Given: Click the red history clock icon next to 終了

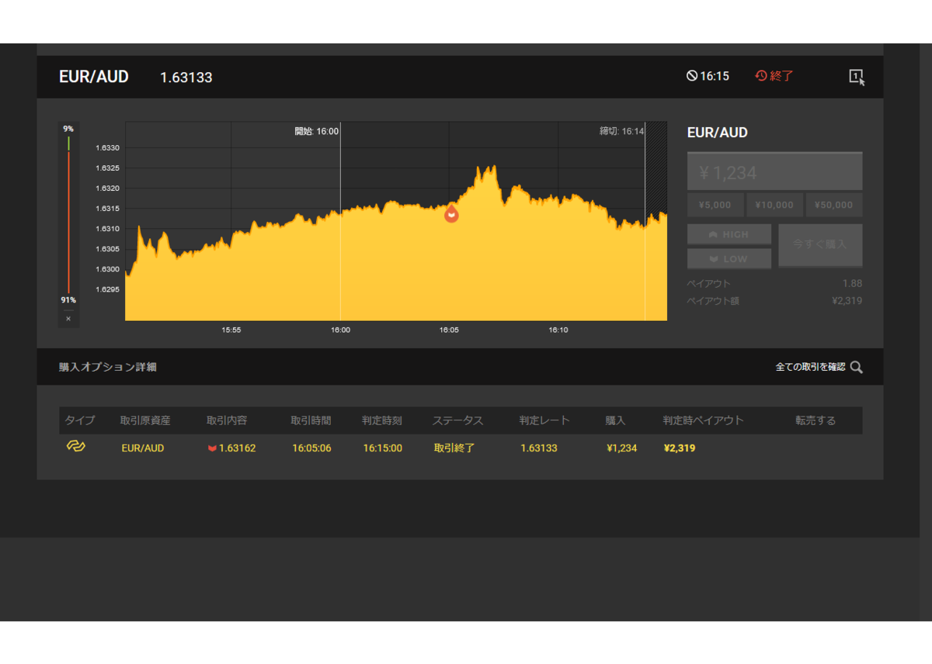Looking at the screenshot, I should tap(761, 76).
